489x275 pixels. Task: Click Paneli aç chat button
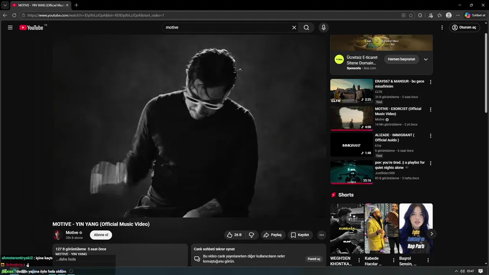(314, 259)
